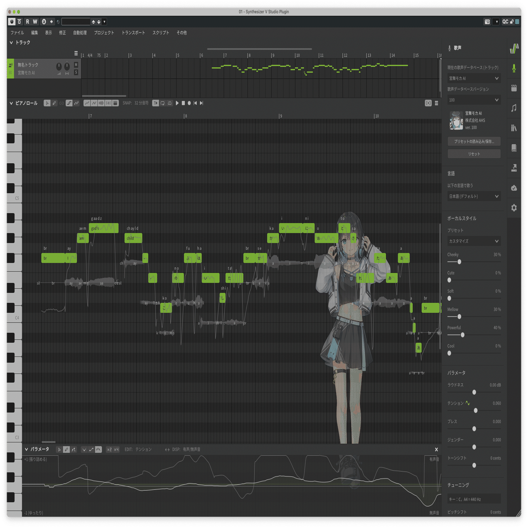The image size is (528, 528).
Task: Adjust the Cheeky slider handle
Action: [x=459, y=262]
